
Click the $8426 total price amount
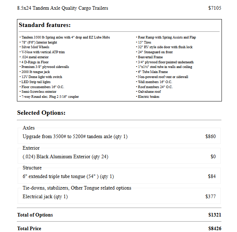(x=214, y=229)
